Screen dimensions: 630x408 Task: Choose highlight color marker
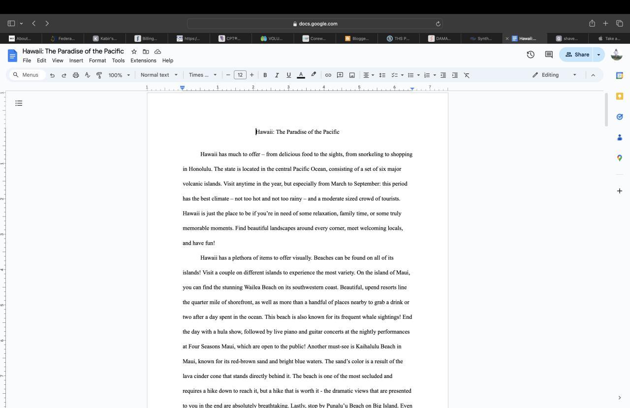[x=314, y=75]
